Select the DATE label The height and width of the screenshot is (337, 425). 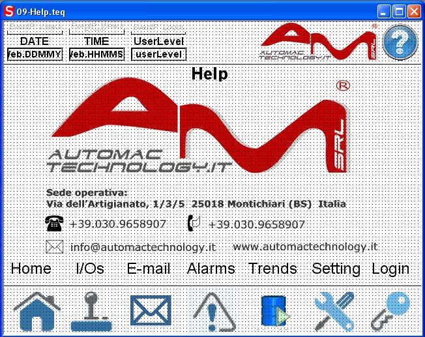click(35, 41)
